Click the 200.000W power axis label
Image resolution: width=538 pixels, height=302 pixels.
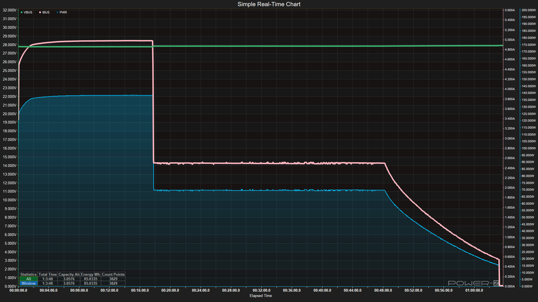(529, 10)
